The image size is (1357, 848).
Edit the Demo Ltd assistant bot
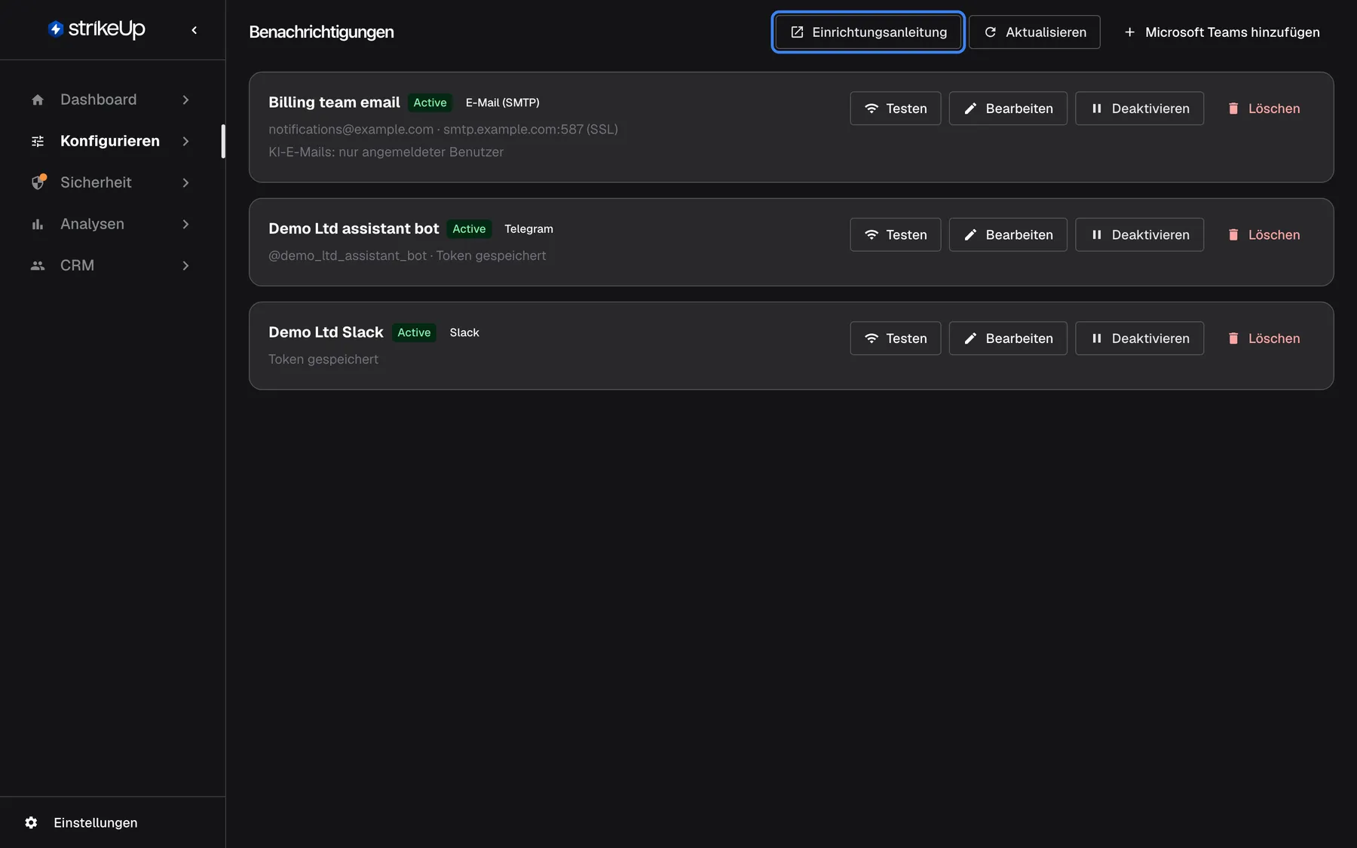click(x=1008, y=234)
